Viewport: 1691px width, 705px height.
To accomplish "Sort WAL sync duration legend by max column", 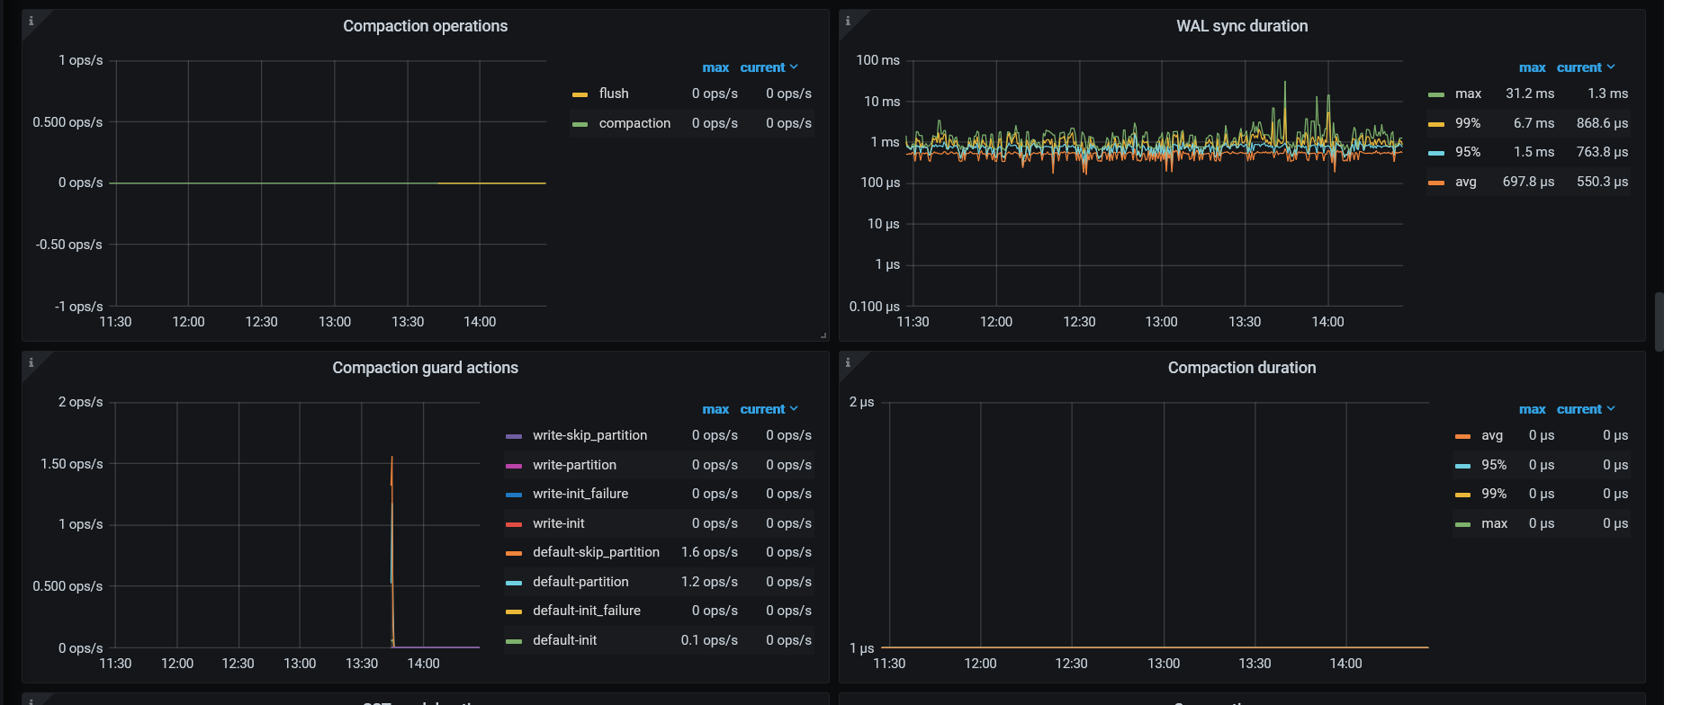I will click(1532, 67).
